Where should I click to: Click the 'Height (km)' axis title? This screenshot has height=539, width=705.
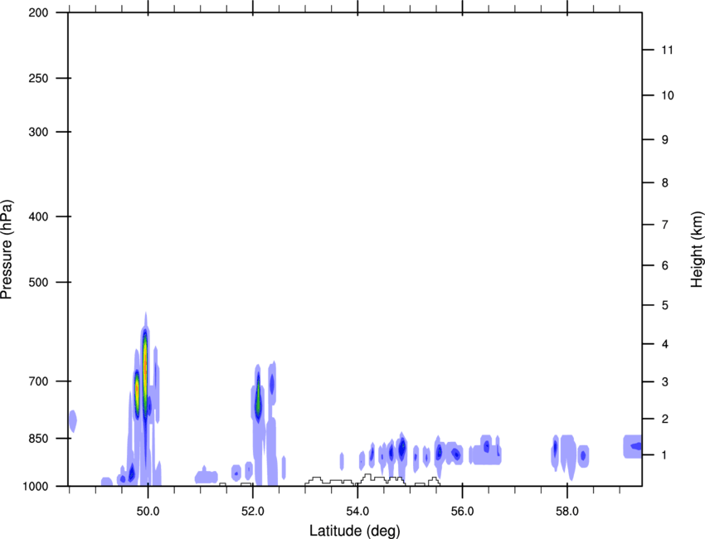pos(697,249)
